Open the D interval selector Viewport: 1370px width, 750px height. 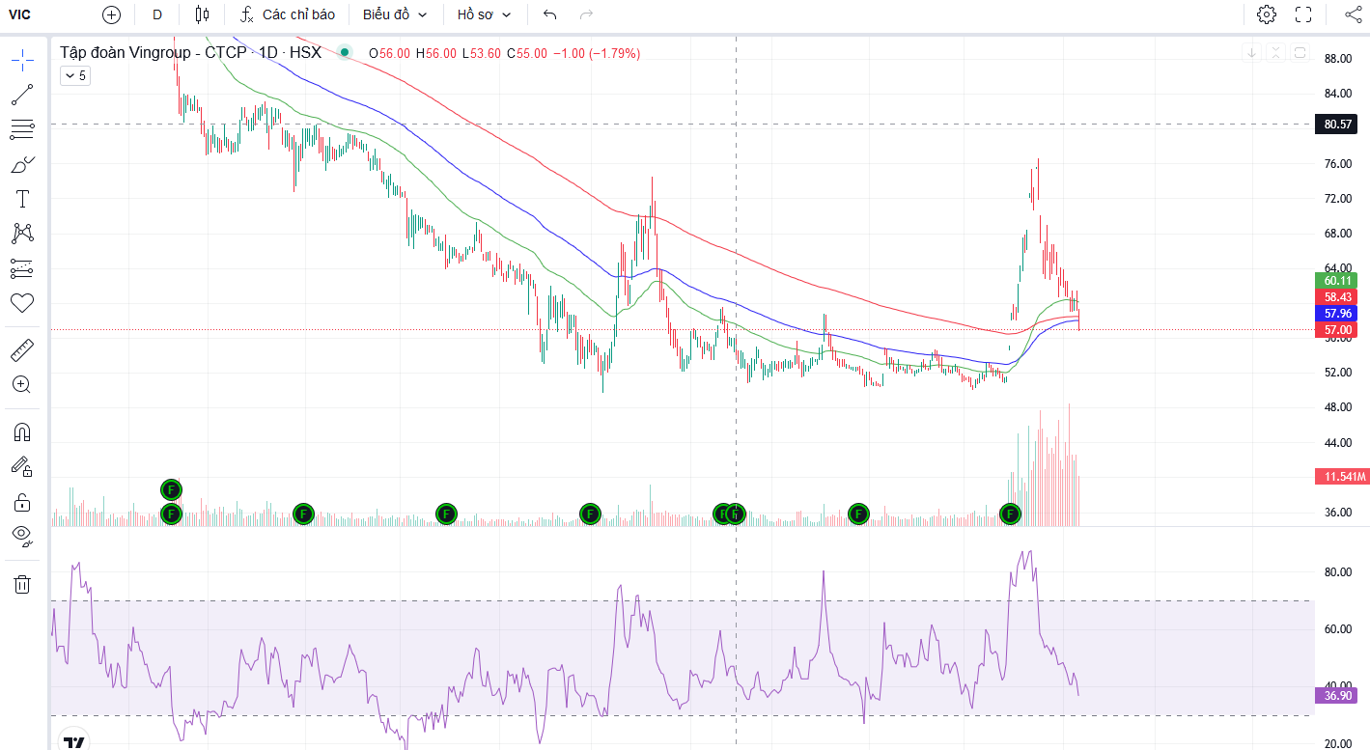[157, 14]
